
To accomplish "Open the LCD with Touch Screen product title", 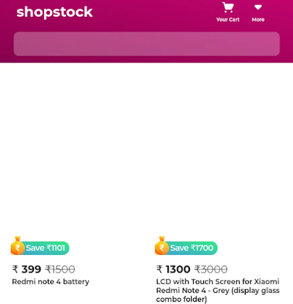I will (x=218, y=290).
